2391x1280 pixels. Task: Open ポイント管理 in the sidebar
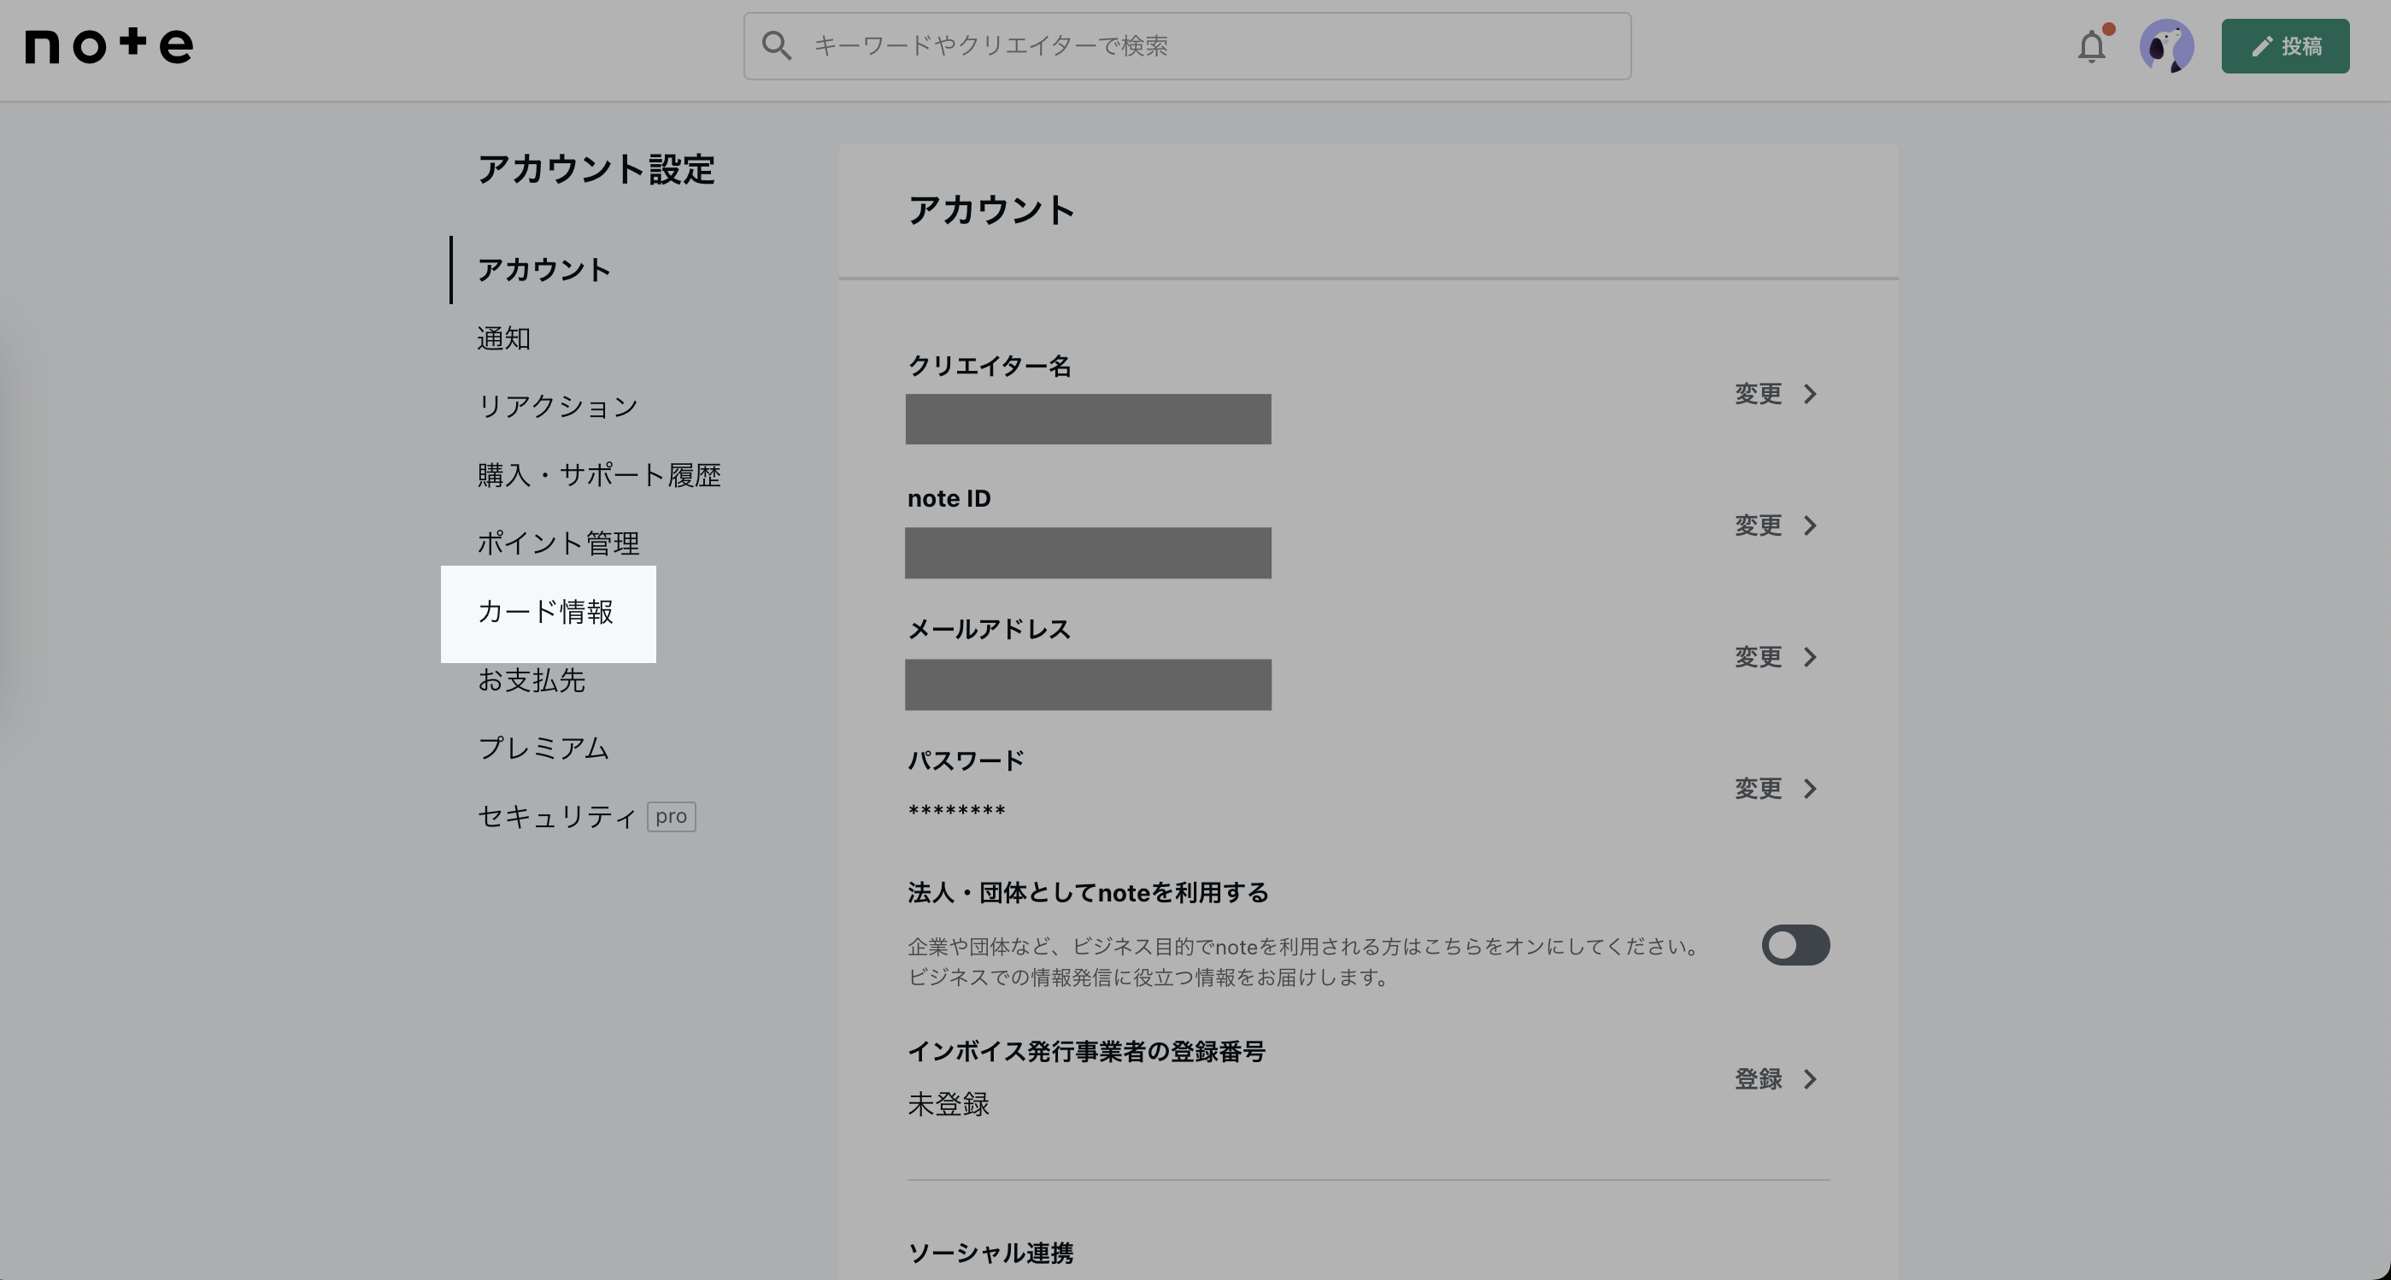point(558,543)
